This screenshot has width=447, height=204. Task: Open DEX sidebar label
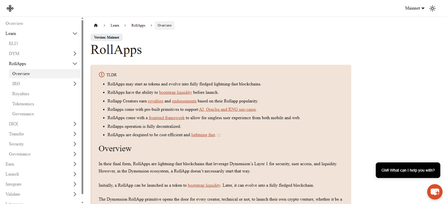tap(14, 124)
